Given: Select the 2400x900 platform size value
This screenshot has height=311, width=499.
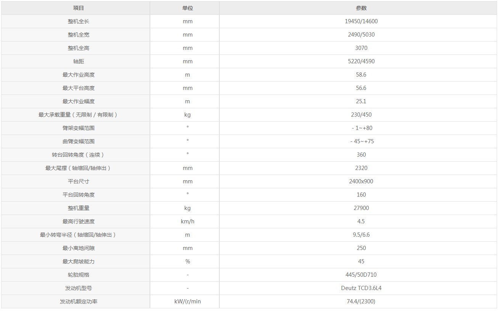Looking at the screenshot, I should pos(361,181).
